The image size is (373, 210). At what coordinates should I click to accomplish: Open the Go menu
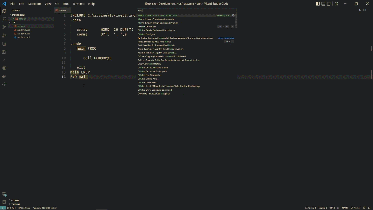point(57,4)
